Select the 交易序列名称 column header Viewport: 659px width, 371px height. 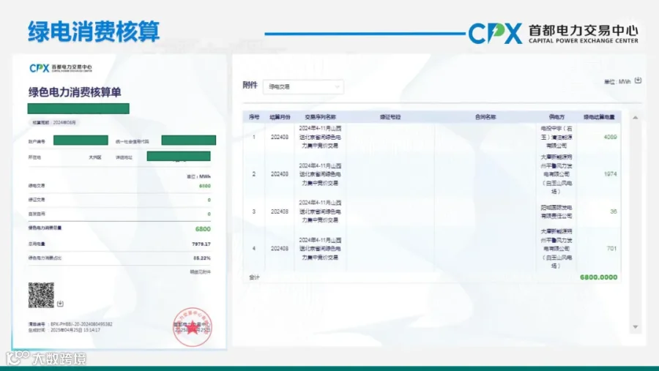pos(320,117)
